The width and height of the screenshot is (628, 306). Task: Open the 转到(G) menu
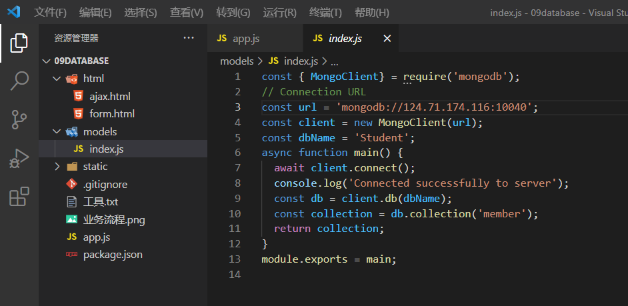tap(233, 13)
